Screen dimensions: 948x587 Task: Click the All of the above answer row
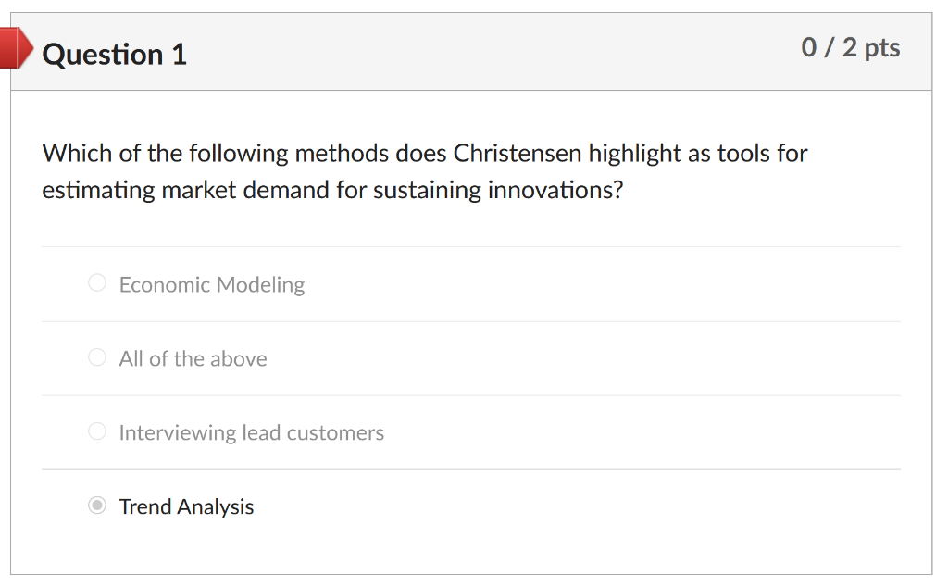[470, 358]
